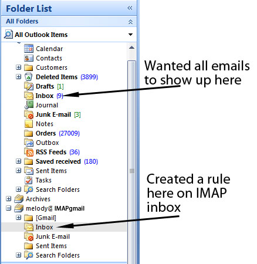Open the Calendar folder icon
Viewport: 257px width, 264px height.
coord(29,49)
